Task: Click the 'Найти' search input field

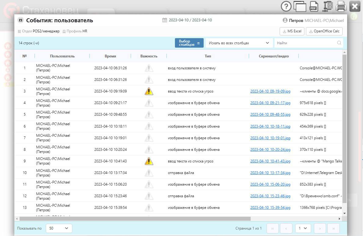Action: click(305, 43)
